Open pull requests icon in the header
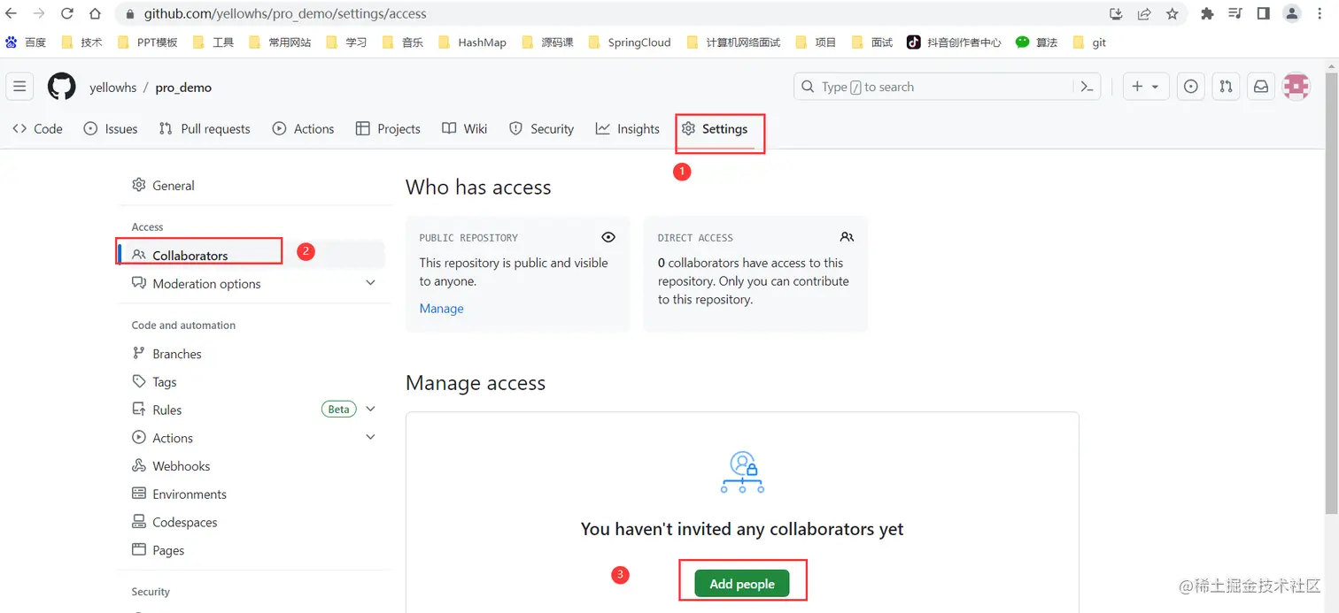The height and width of the screenshot is (613, 1339). (1226, 87)
